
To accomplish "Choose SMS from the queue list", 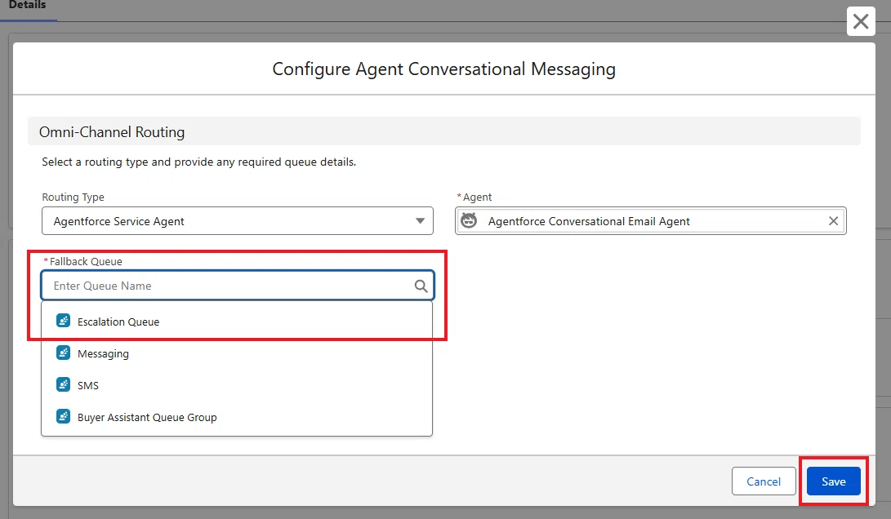I will pyautogui.click(x=237, y=385).
